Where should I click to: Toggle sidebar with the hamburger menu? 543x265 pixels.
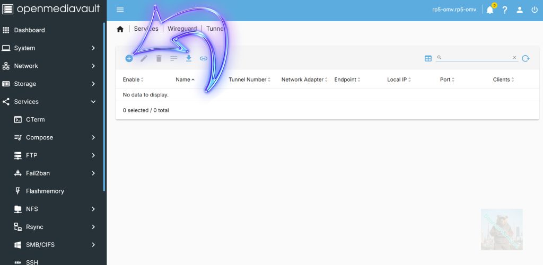120,10
